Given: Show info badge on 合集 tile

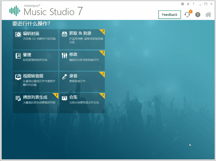Looking at the screenshot, I should click(103, 95).
